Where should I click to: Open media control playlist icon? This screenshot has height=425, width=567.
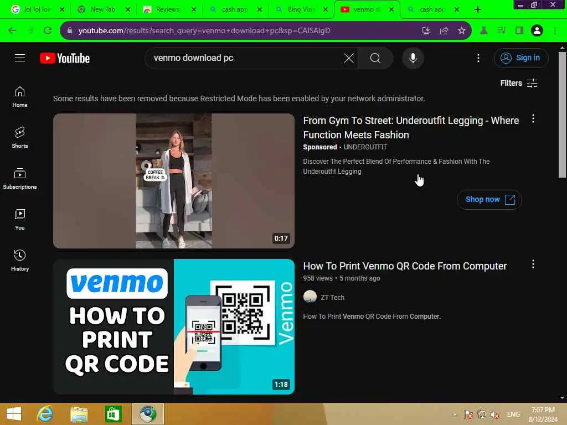click(501, 31)
